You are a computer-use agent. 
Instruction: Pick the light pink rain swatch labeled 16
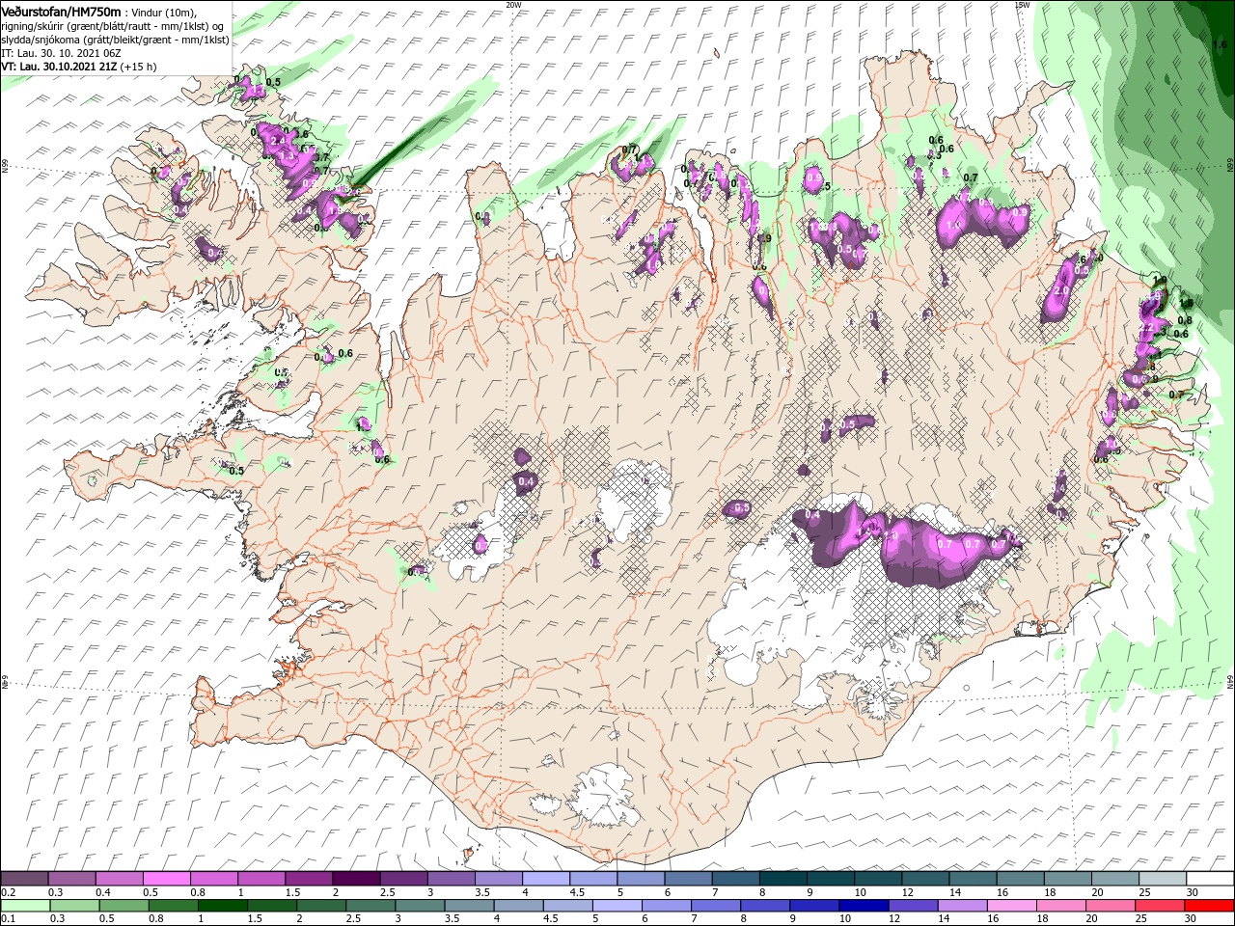(1011, 906)
